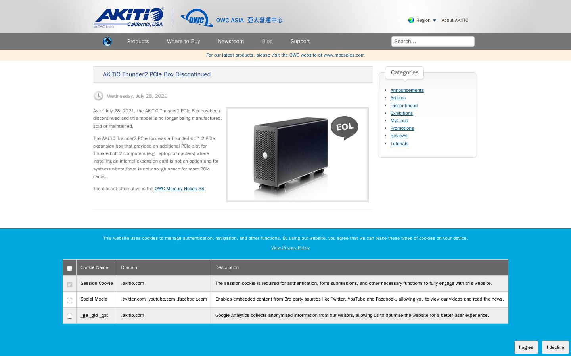Open the Tutorials category
Screen dimensions: 571x356
(x=399, y=144)
